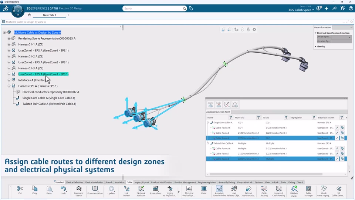Screen dimensions: 355x200
Task: Expand Harness01-2 A (Z2) node
Action: [9, 56]
